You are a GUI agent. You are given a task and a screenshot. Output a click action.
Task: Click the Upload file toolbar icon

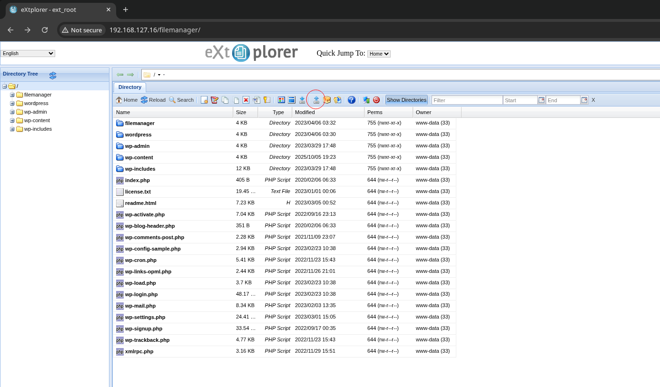click(x=316, y=100)
